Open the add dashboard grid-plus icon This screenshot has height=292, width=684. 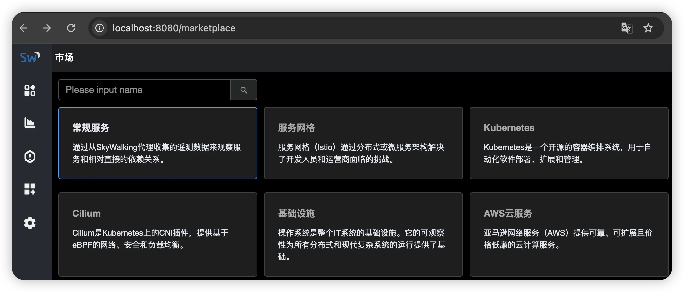30,189
